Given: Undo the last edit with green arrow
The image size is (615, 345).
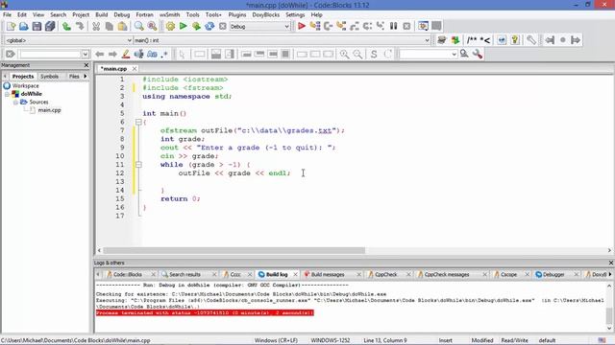Looking at the screenshot, I should pyautogui.click(x=66, y=26).
